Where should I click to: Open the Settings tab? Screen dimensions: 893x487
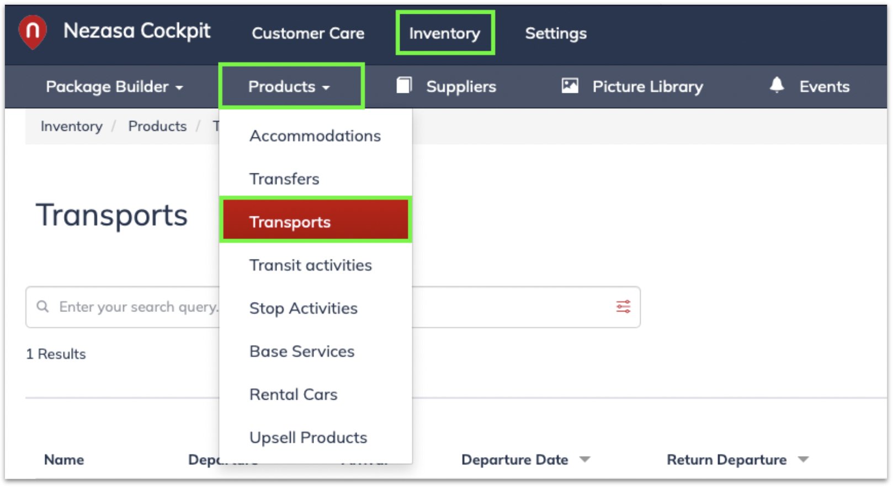click(555, 34)
